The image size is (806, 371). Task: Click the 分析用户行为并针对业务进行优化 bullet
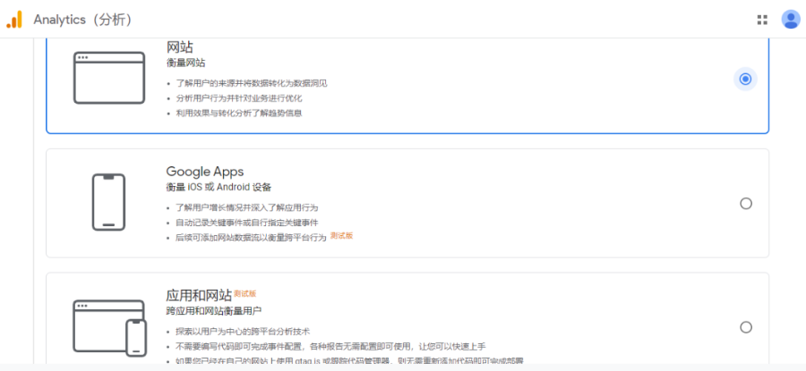pyautogui.click(x=239, y=98)
